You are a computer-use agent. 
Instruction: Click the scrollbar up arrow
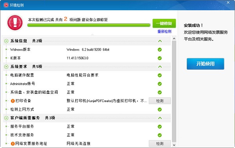pos(174,38)
